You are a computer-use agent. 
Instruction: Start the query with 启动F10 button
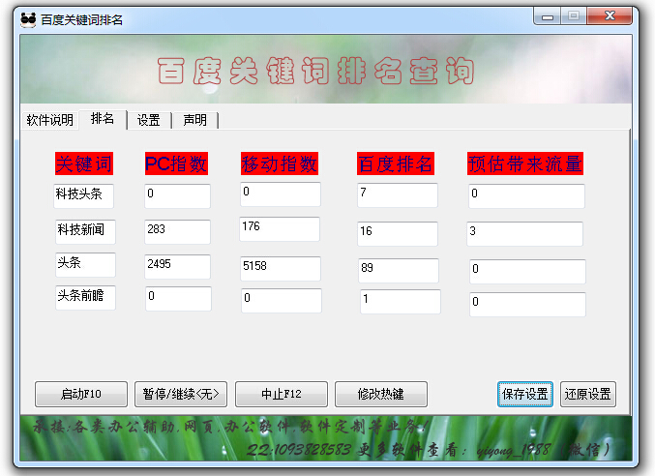[x=81, y=394]
